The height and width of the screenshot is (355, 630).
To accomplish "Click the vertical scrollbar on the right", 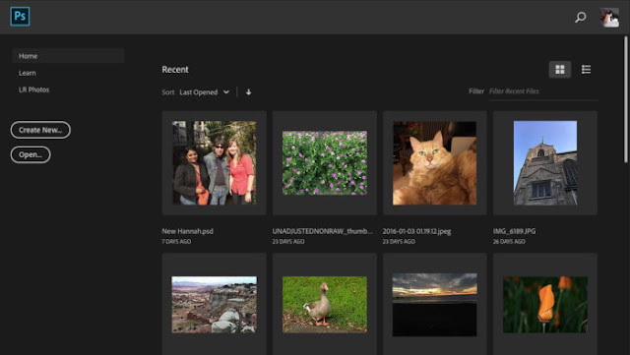I will (626, 99).
